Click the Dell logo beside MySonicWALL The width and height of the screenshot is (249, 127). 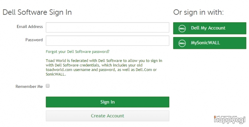(x=182, y=43)
